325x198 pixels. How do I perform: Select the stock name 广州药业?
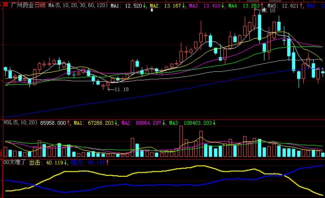coord(22,5)
